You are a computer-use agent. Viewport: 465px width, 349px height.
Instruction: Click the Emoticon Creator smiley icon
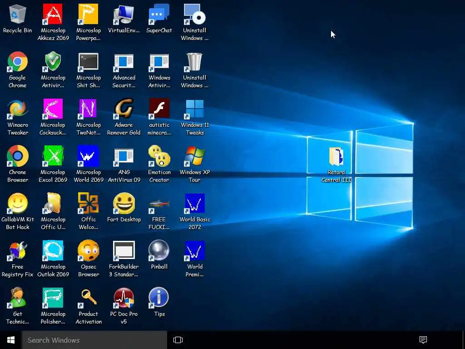click(x=159, y=156)
